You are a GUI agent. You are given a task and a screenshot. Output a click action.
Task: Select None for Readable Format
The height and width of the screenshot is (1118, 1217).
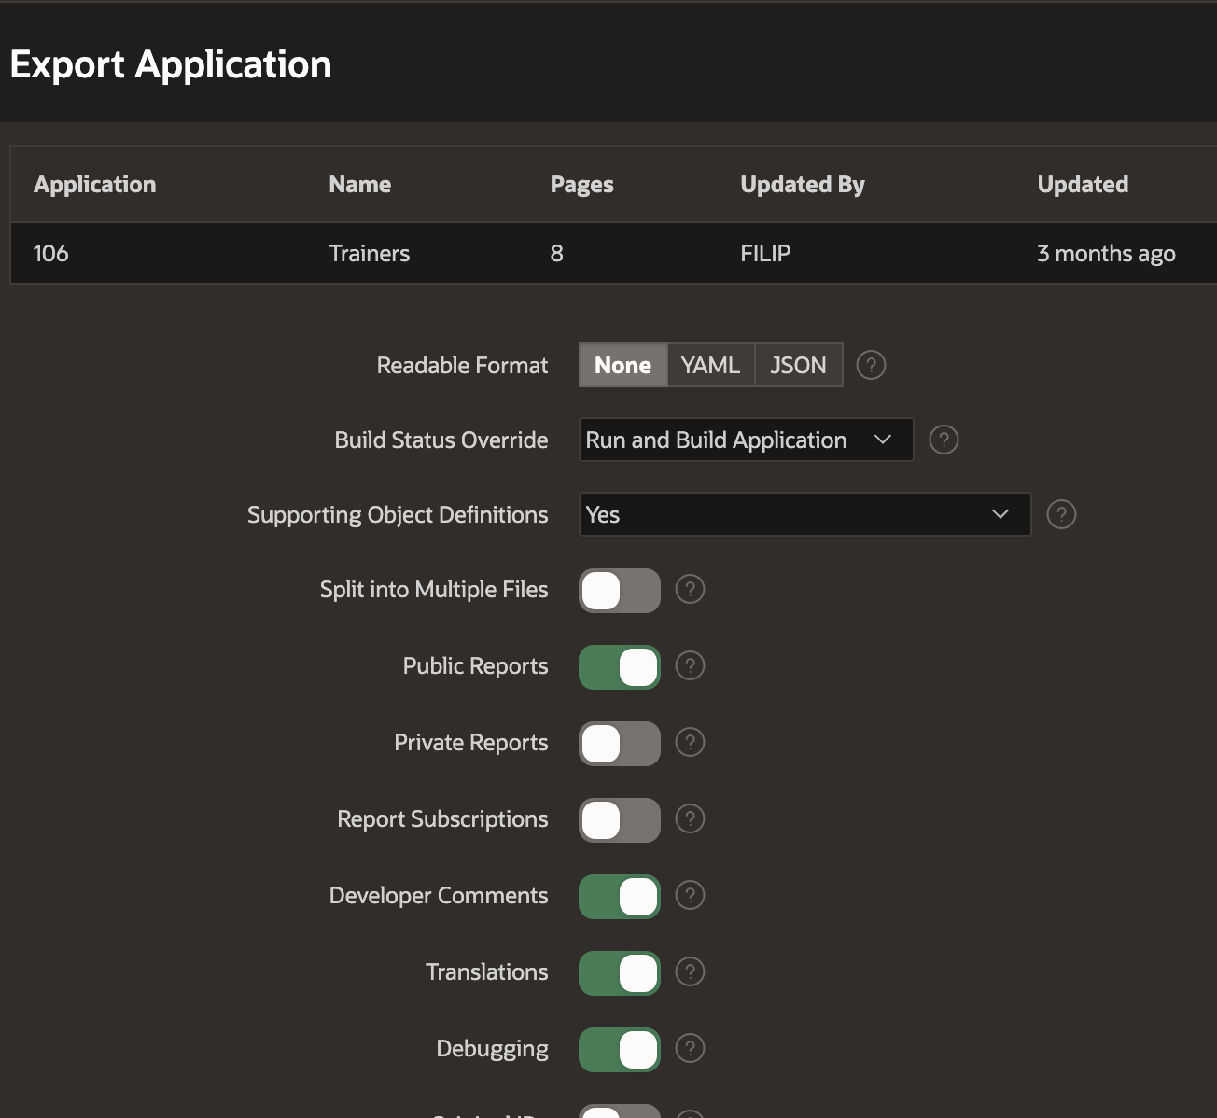tap(622, 365)
